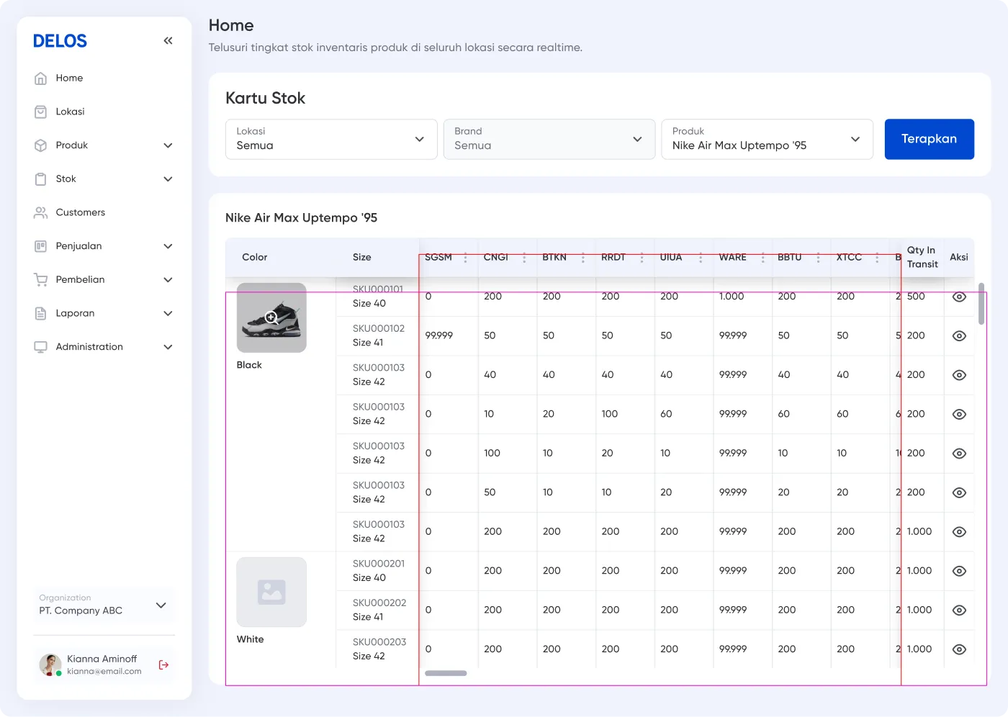1008x717 pixels.
Task: Click the vertical table scrollbar
Action: (x=981, y=304)
